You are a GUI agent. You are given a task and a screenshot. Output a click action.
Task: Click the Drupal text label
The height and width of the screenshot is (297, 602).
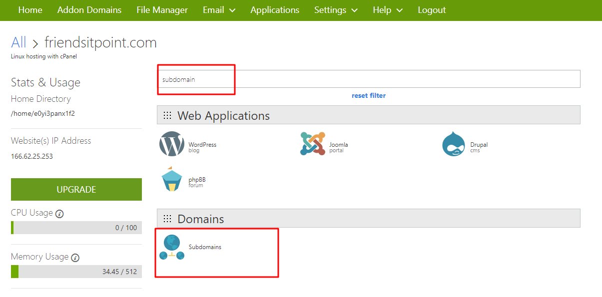click(x=479, y=145)
